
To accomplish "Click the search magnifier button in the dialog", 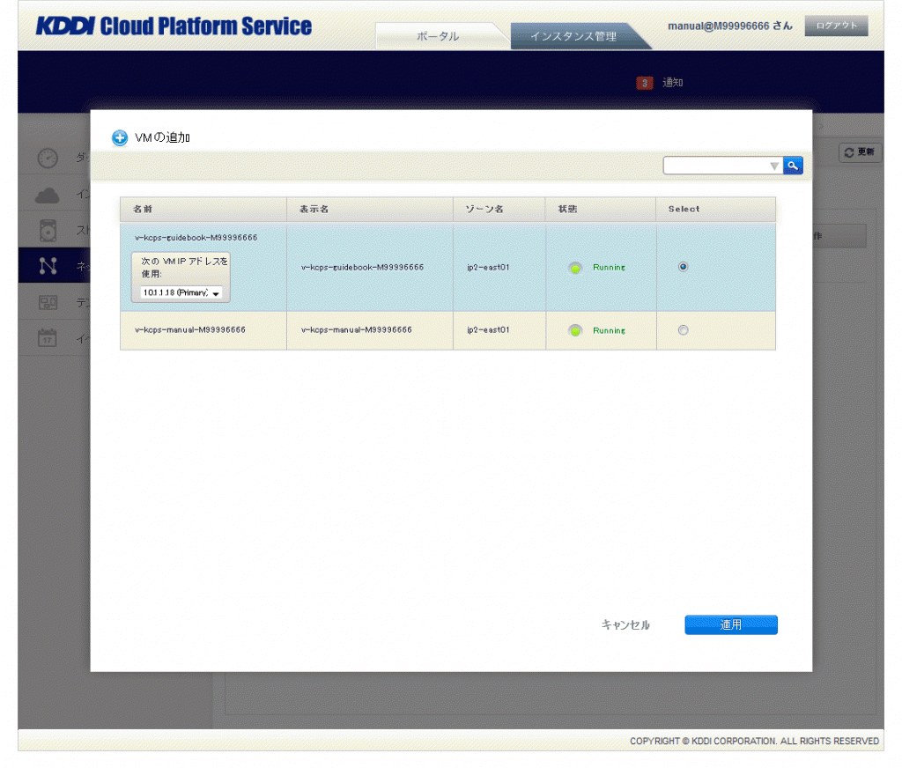I will pyautogui.click(x=793, y=166).
